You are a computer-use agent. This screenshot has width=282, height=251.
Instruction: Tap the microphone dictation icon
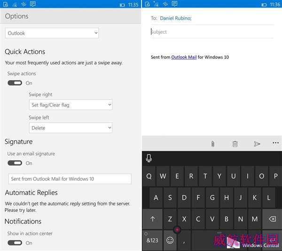tap(149, 158)
